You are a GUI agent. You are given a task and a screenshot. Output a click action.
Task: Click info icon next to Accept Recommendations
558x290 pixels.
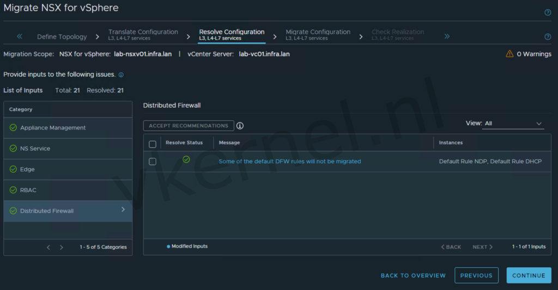click(x=240, y=126)
